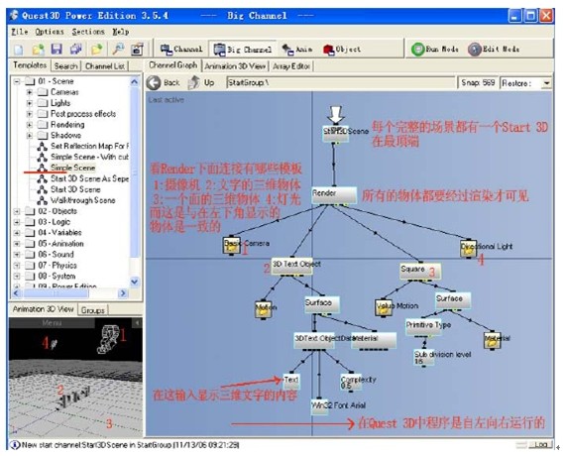Expand the 02 - Objects folder

tap(17, 211)
